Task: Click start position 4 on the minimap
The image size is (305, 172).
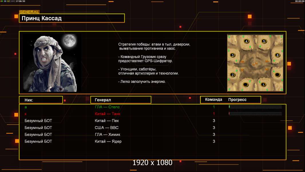Action: tap(246, 41)
